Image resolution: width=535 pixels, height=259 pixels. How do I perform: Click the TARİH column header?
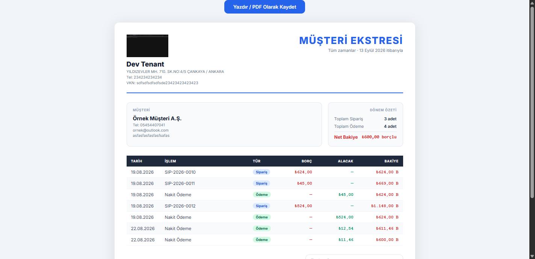point(136,161)
